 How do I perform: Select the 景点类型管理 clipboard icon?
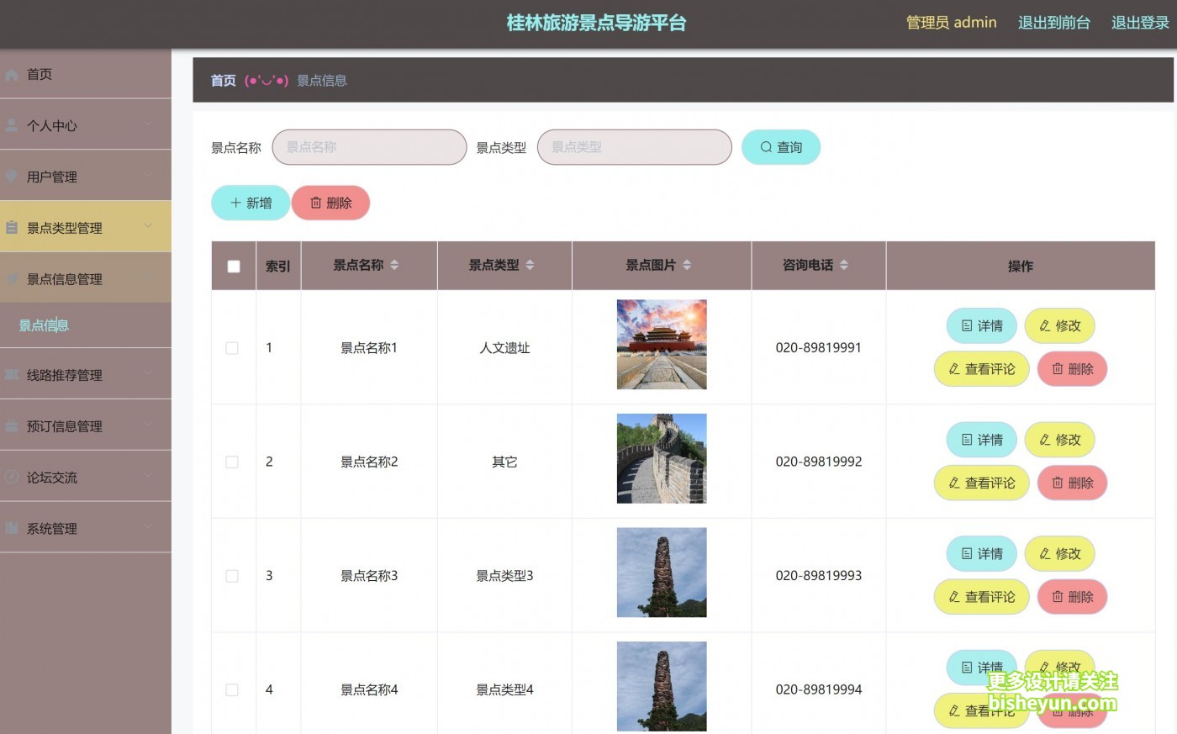[x=10, y=227]
